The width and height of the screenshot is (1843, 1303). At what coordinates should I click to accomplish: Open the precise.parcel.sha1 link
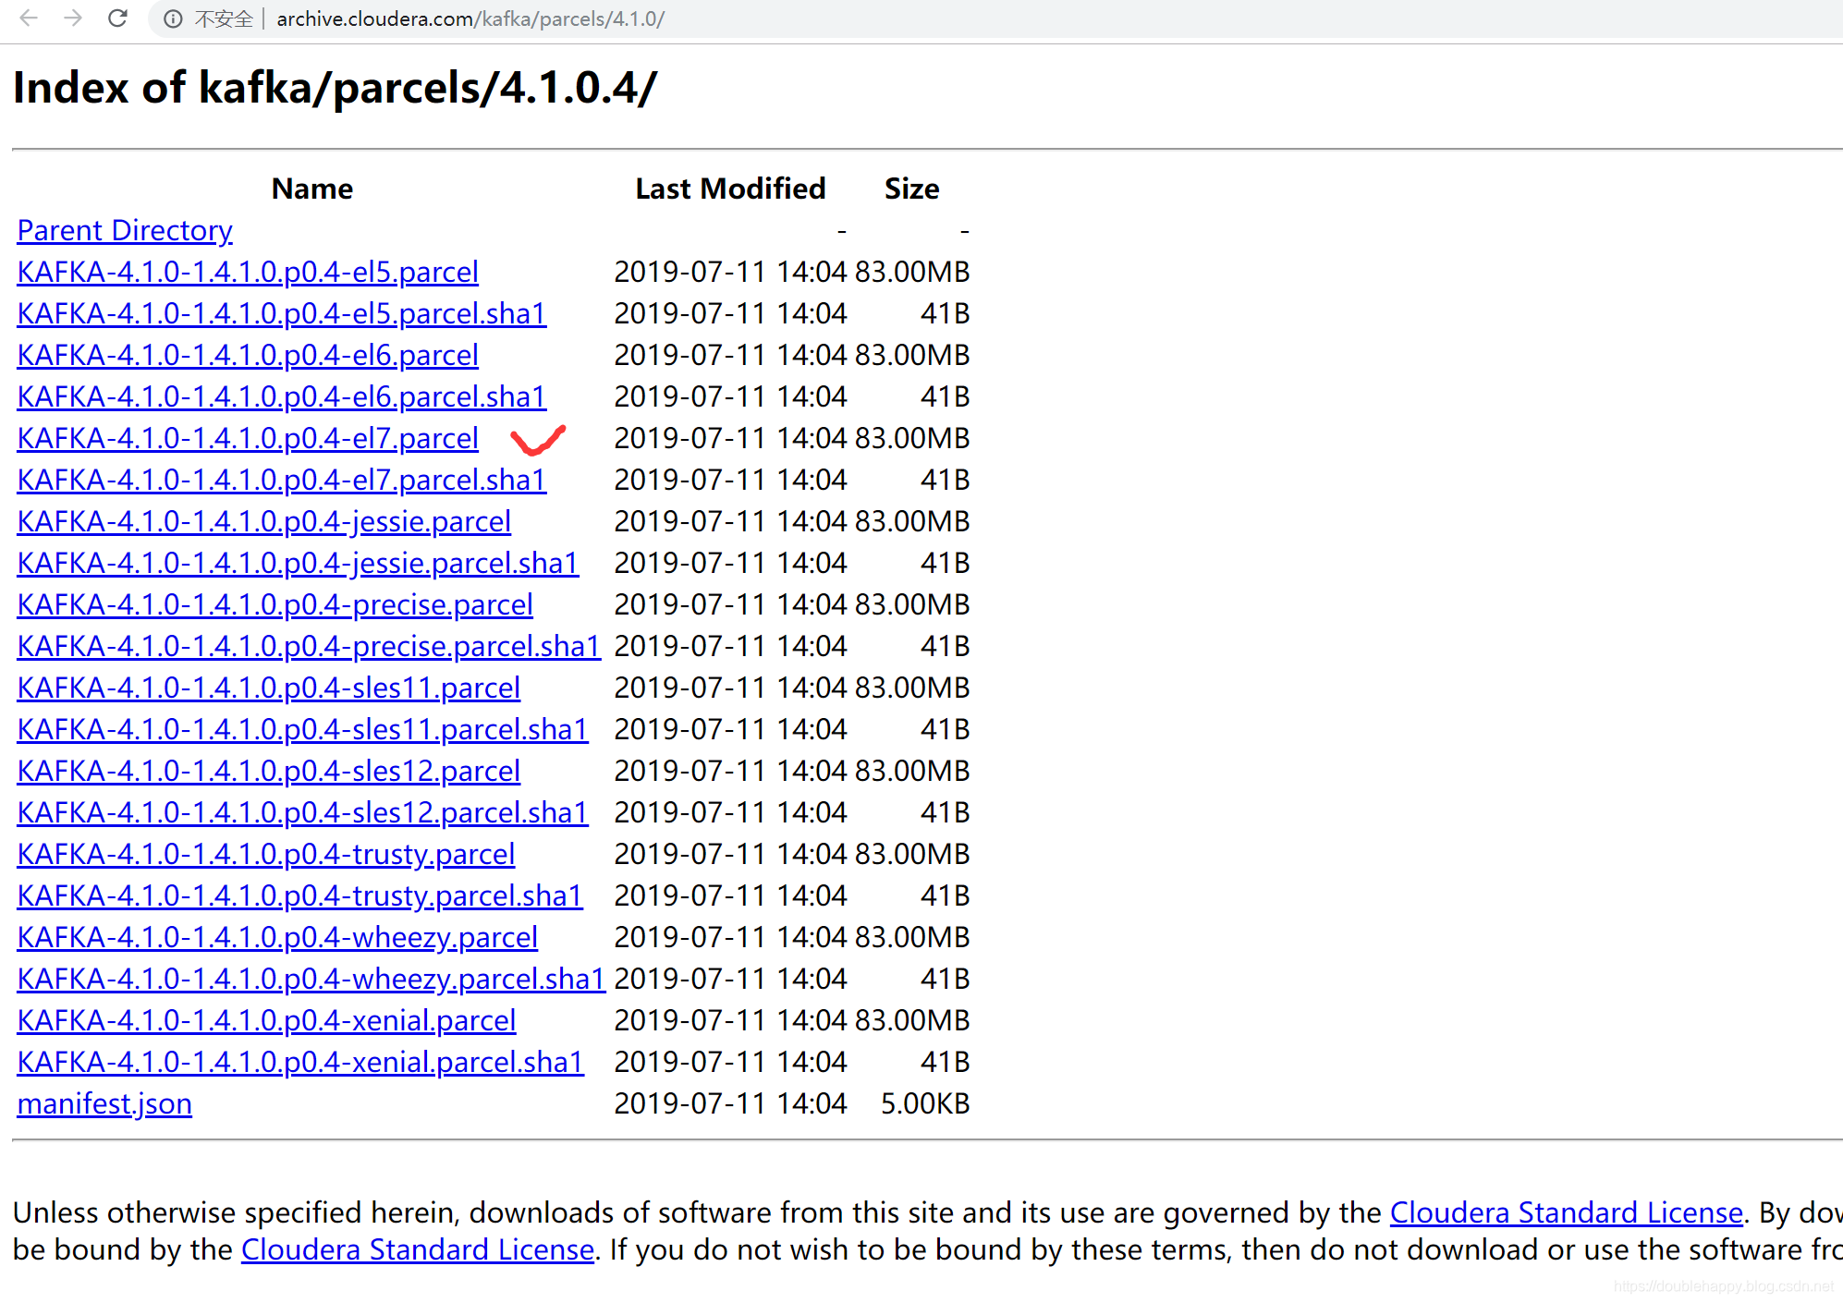(x=309, y=646)
